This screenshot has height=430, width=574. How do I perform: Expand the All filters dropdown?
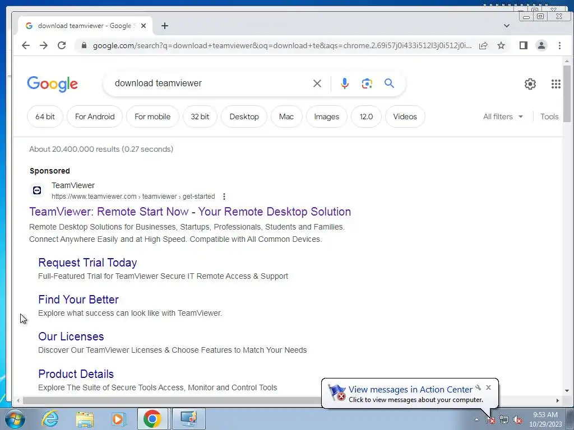pos(503,116)
